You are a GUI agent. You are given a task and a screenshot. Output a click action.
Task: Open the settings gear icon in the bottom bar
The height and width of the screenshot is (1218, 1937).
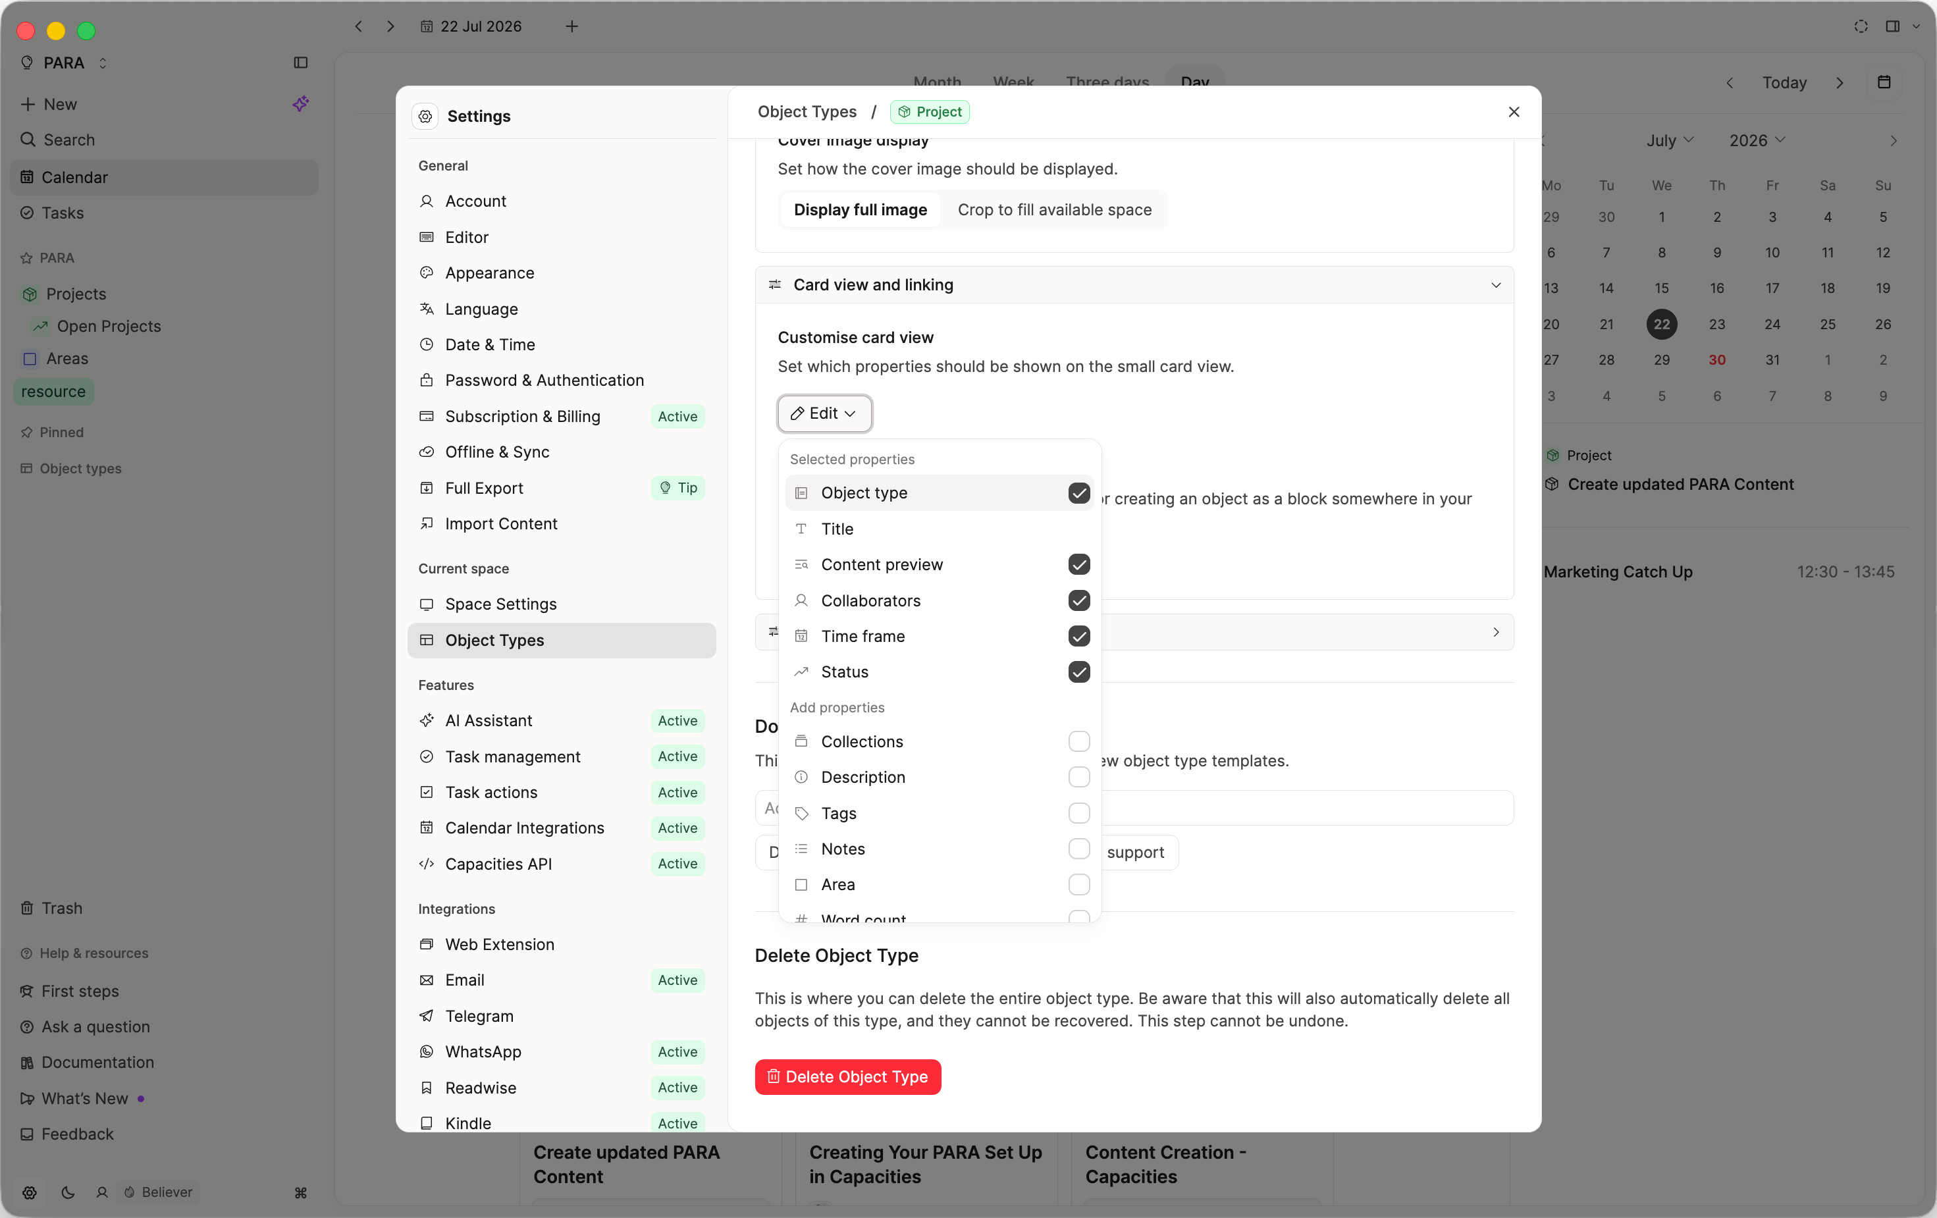click(x=30, y=1192)
